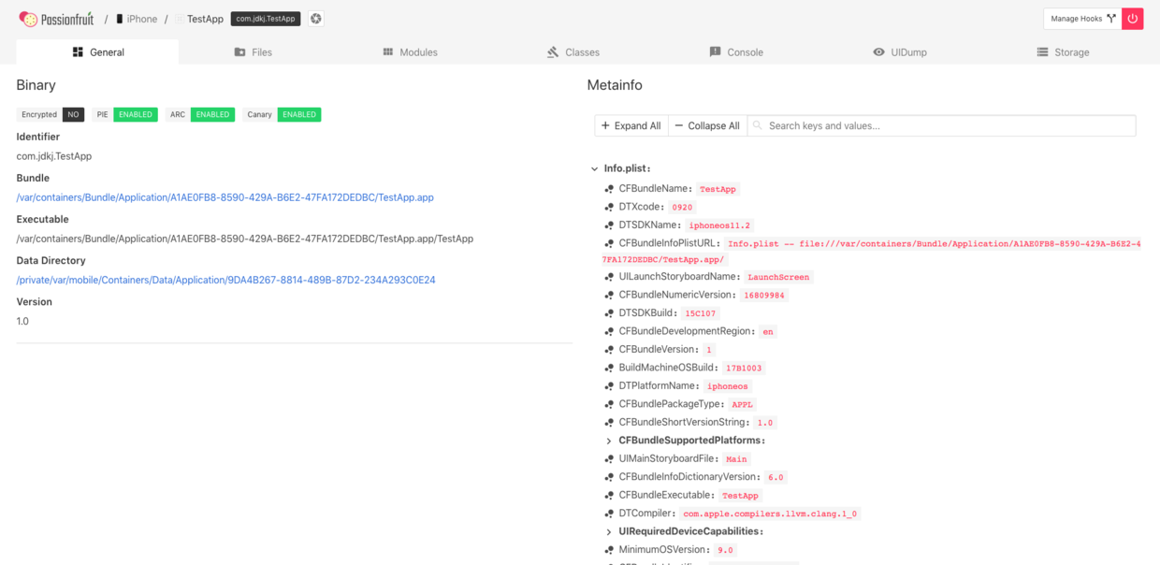1160x565 pixels.
Task: Open the Bundle path link
Action: coord(225,197)
